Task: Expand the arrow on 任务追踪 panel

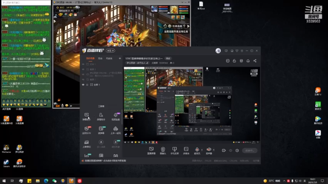Action: coord(188,26)
